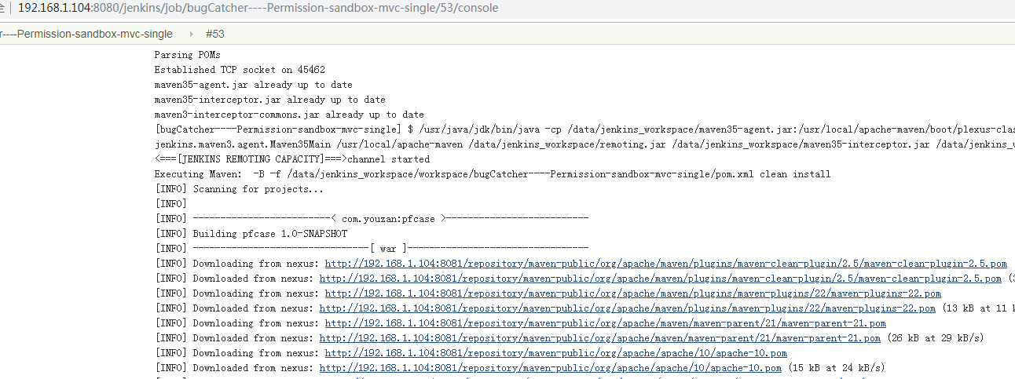Open Downloaded apache-10.pom link
Viewport: 1015px width, 379px height.
point(550,368)
